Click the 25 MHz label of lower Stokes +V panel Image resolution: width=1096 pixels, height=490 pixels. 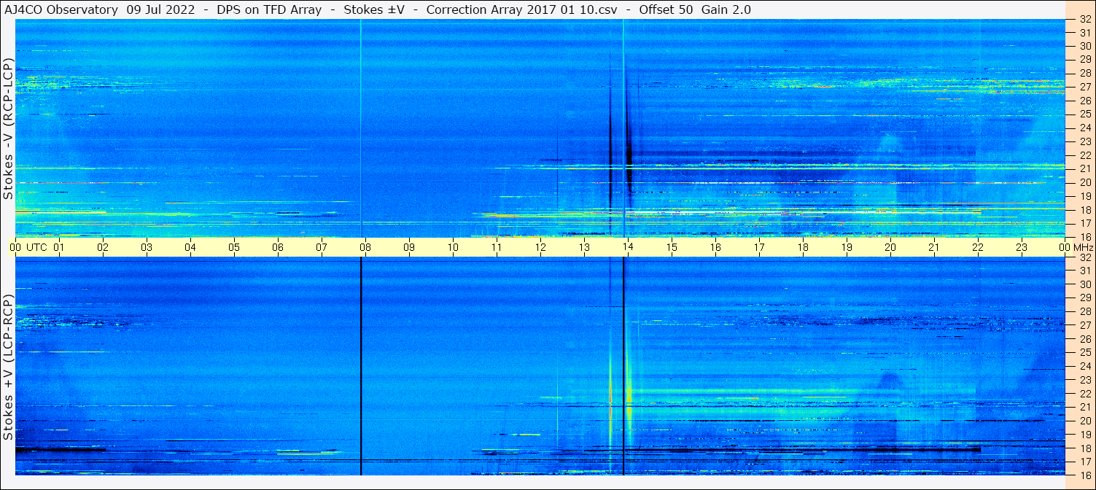1084,352
